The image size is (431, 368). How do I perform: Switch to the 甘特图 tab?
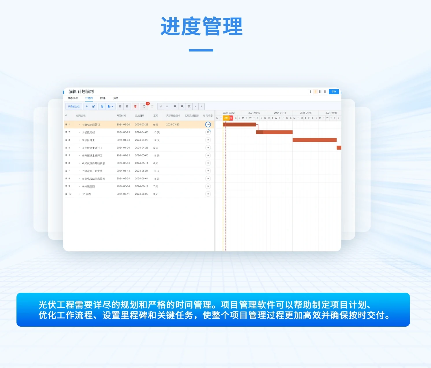pyautogui.click(x=89, y=98)
